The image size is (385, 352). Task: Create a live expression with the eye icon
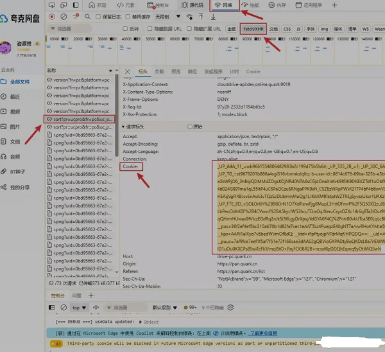pos(96,307)
